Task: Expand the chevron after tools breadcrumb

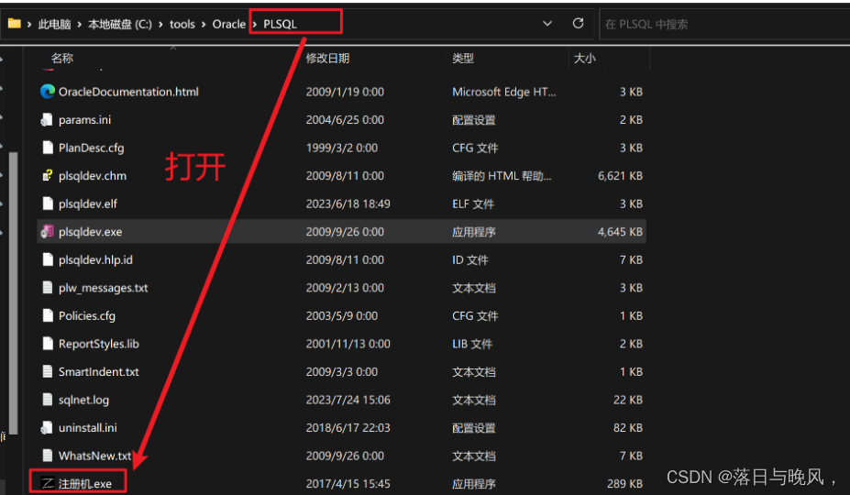Action: tap(204, 25)
